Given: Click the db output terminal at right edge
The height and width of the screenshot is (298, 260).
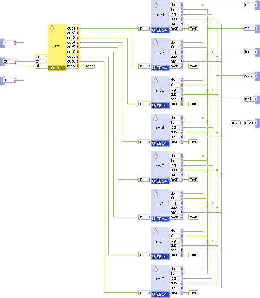Looking at the screenshot, I should [x=251, y=5].
